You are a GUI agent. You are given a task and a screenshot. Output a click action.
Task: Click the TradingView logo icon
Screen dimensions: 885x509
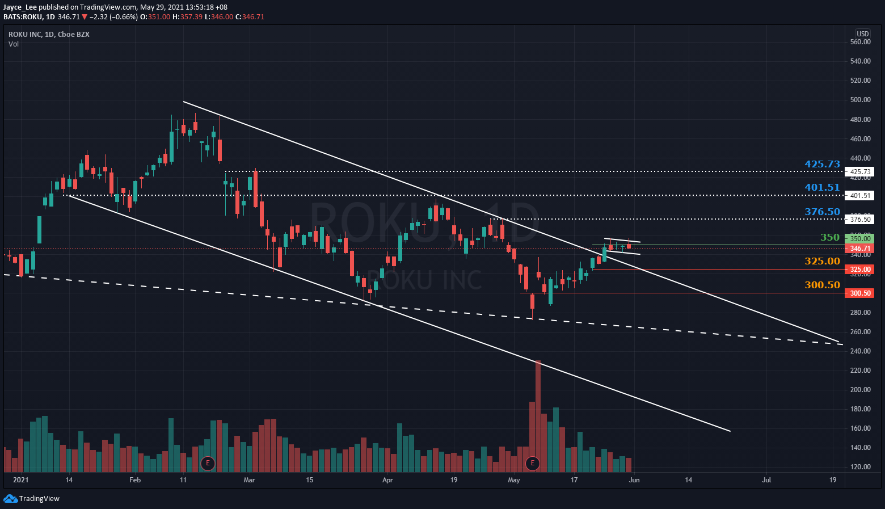tap(10, 498)
